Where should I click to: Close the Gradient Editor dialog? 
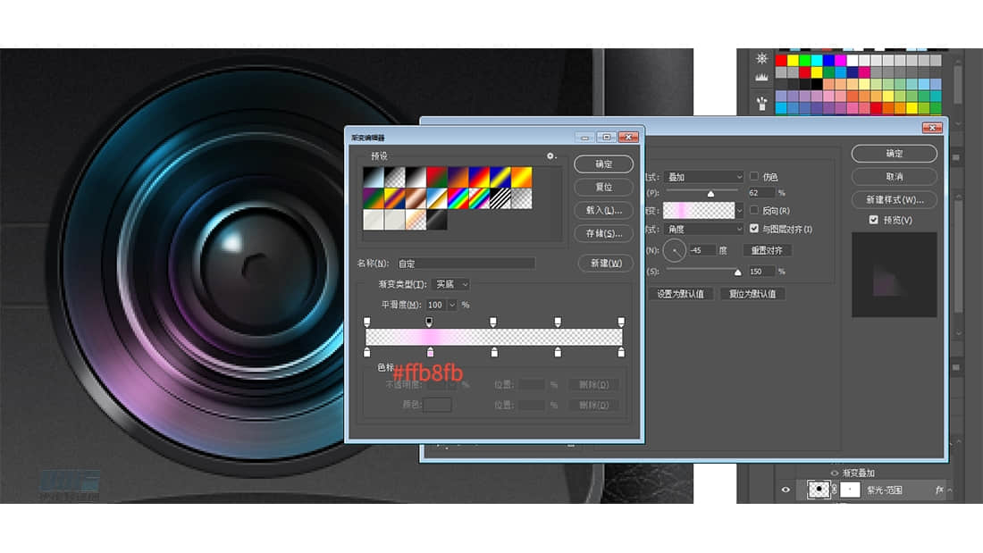(x=628, y=138)
